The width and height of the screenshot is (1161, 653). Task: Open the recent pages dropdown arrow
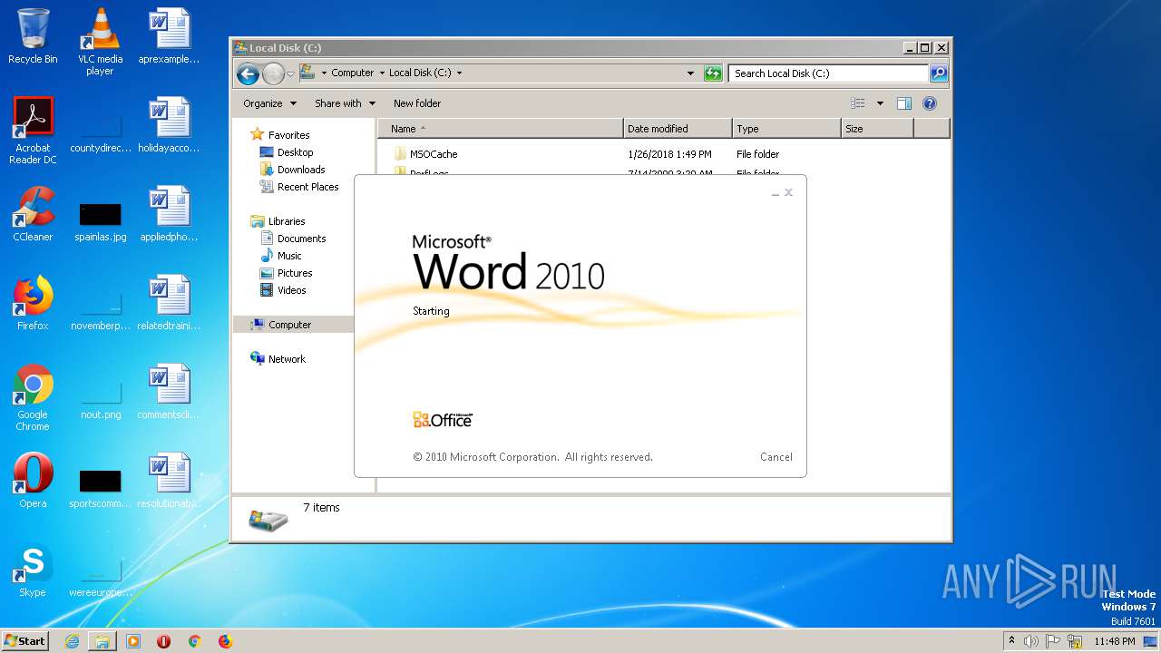click(290, 73)
